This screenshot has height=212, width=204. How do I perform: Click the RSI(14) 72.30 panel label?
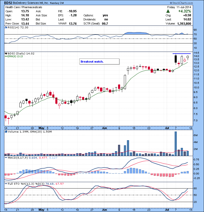click(x=18, y=27)
